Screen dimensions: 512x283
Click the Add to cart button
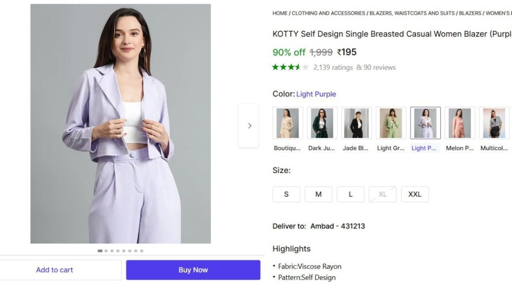pyautogui.click(x=55, y=269)
